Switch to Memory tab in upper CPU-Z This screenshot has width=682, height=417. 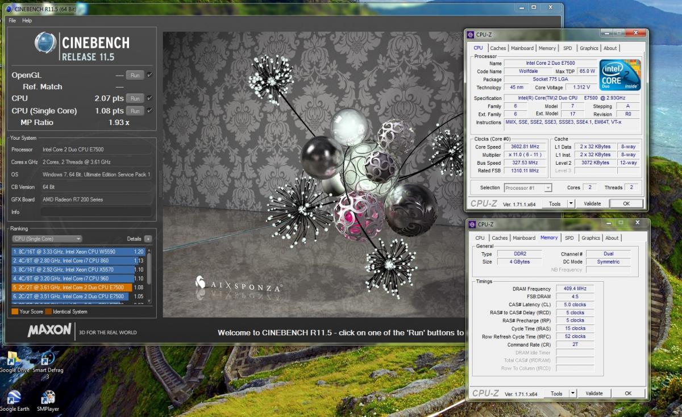point(547,48)
